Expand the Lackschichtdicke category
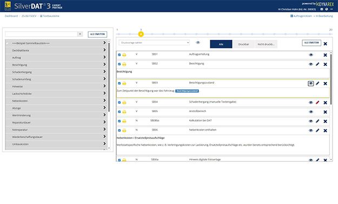The height and width of the screenshot is (204, 338). point(104,93)
